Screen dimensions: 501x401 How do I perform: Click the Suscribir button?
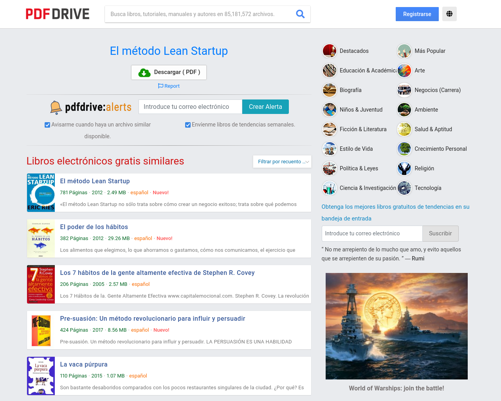pos(440,233)
